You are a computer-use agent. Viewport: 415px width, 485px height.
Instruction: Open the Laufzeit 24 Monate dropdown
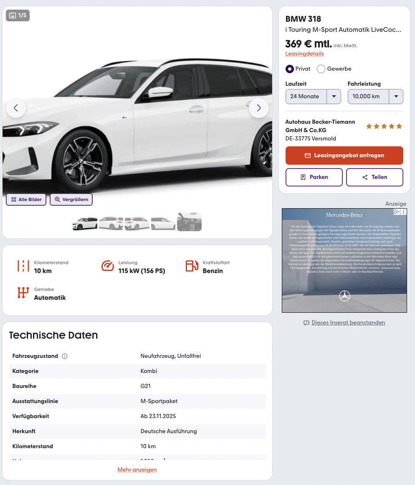[313, 97]
